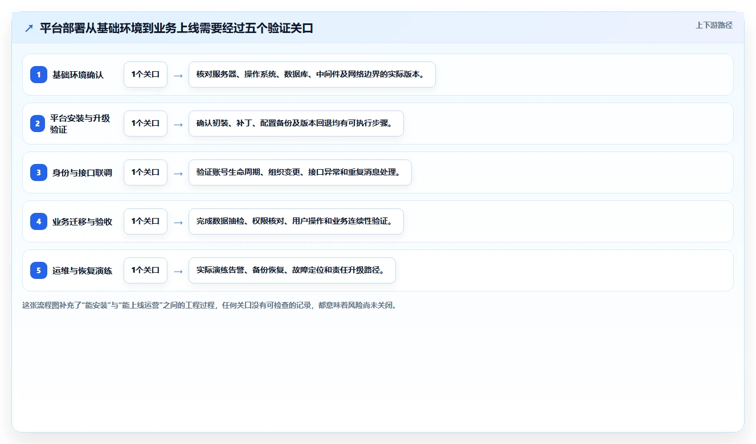Click the 平台安装与升级验证 step label
Image resolution: width=756 pixels, height=444 pixels.
[x=80, y=124]
